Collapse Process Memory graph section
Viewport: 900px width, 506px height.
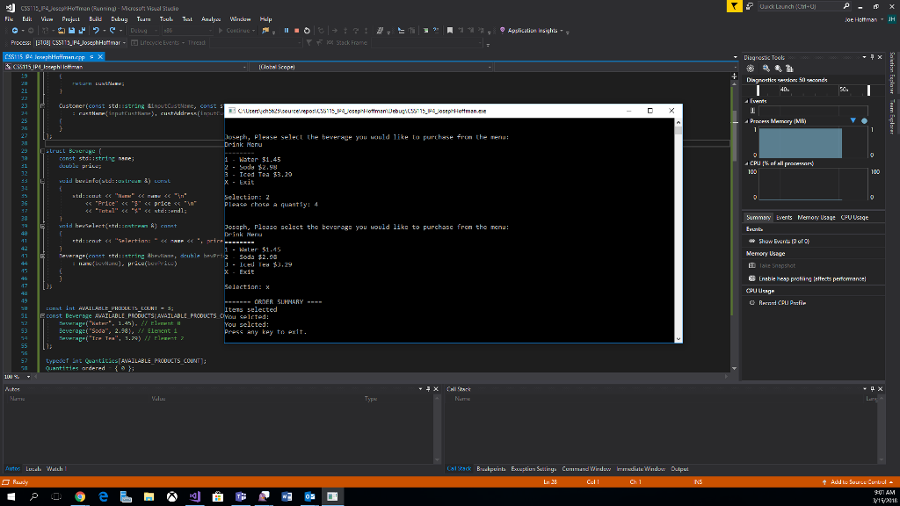tap(747, 121)
